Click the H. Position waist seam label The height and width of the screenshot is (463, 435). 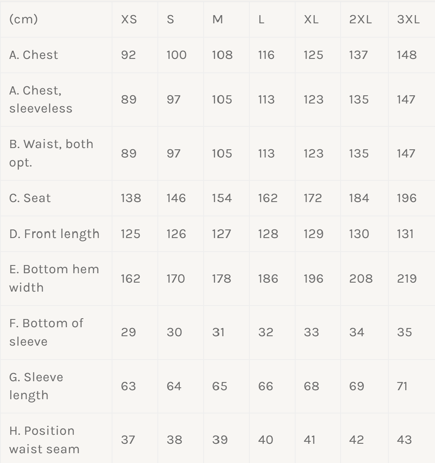pos(44,440)
